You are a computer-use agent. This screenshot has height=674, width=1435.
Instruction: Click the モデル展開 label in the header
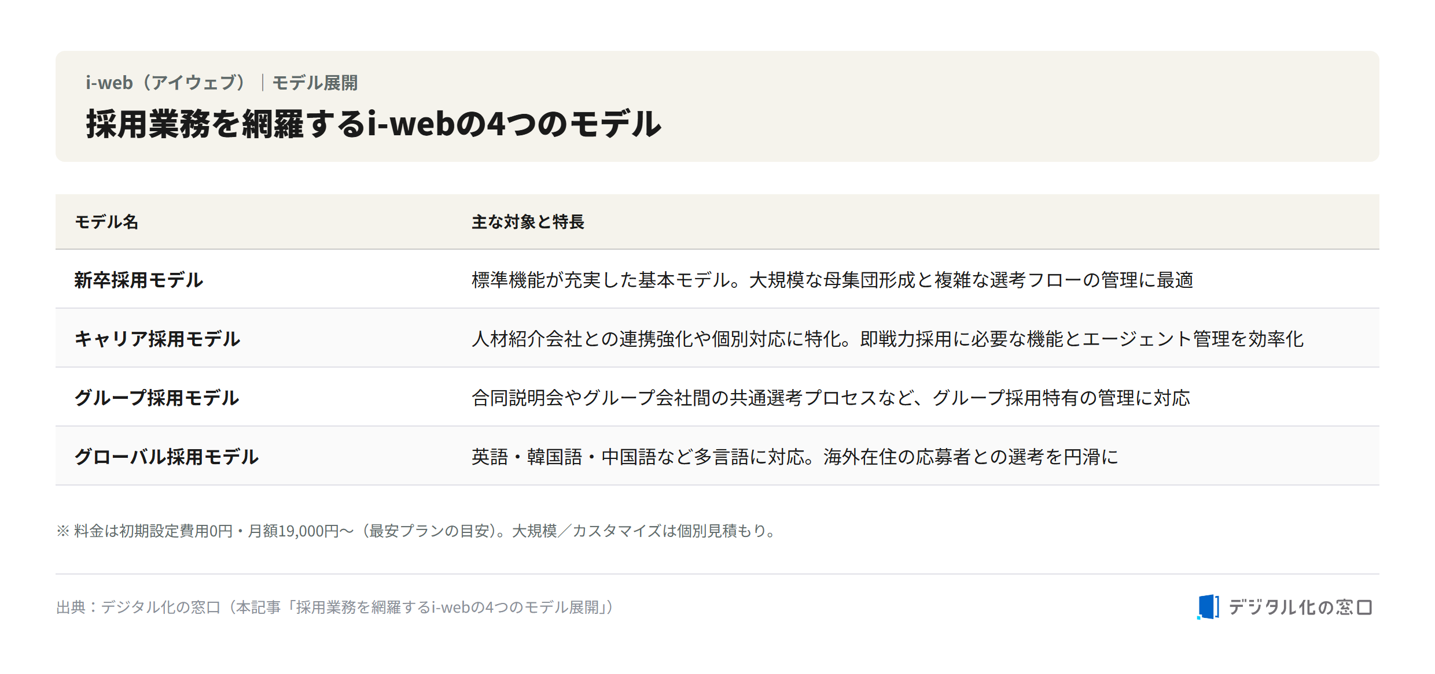(x=315, y=83)
